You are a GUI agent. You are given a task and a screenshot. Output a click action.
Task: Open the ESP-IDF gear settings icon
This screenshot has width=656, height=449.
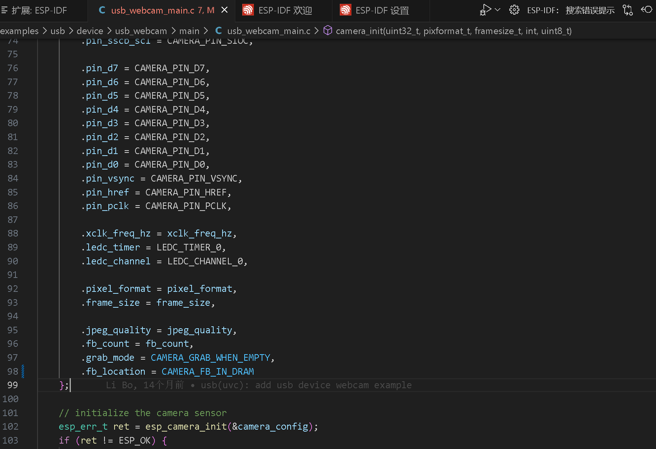click(x=514, y=10)
